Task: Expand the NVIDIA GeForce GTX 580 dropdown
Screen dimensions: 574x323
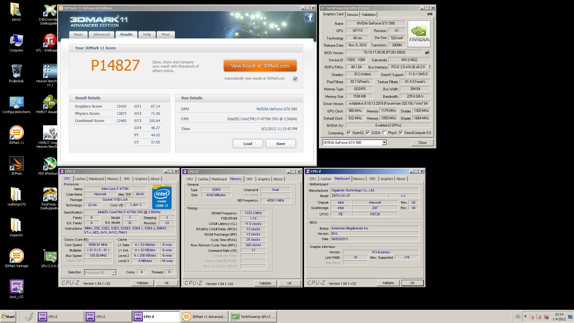Action: click(384, 143)
